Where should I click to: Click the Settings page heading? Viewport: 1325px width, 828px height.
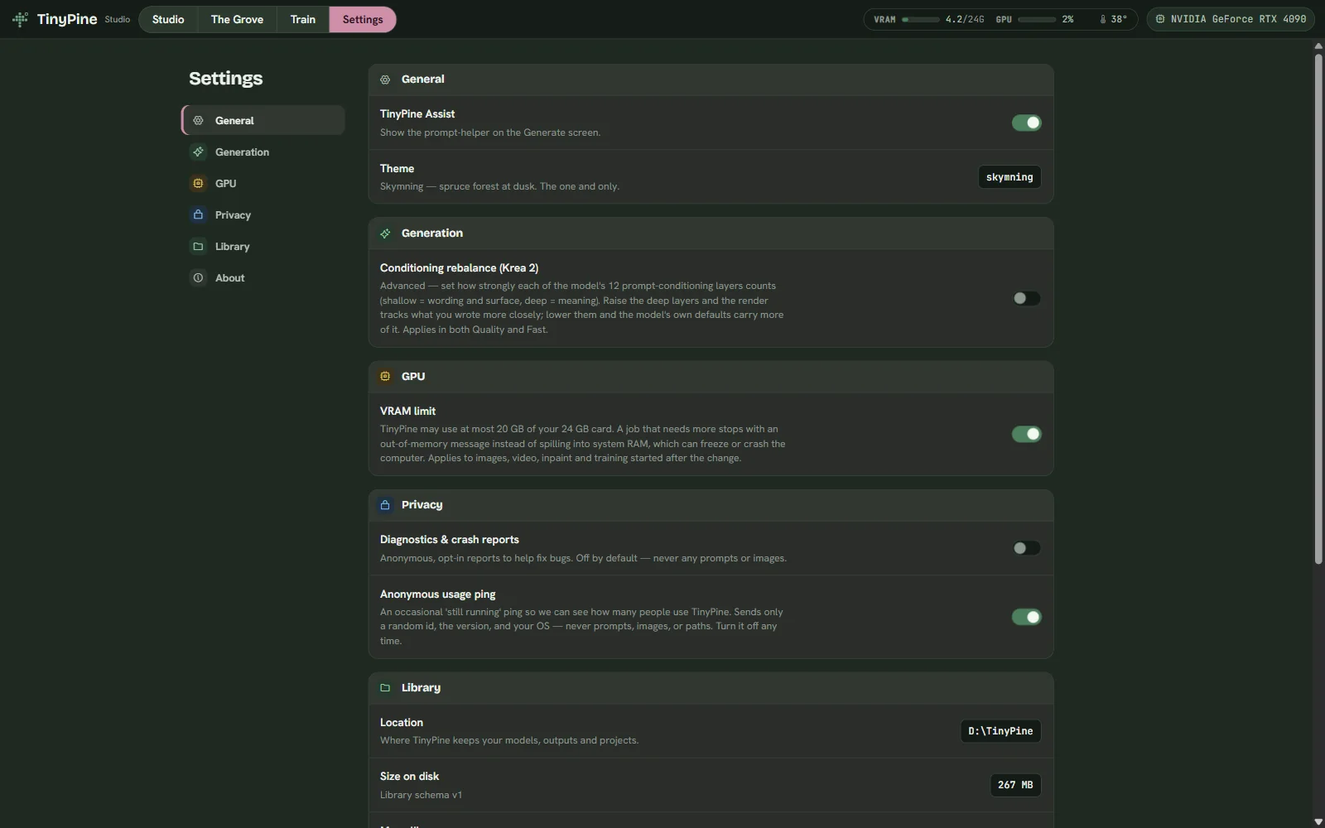coord(225,79)
